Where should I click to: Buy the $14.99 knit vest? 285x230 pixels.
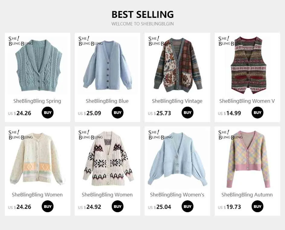(257, 113)
